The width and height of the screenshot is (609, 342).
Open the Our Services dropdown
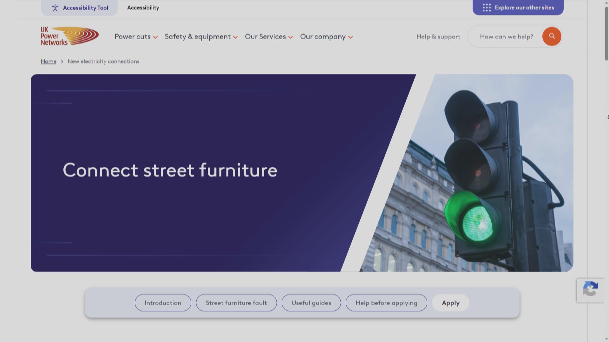click(x=269, y=37)
